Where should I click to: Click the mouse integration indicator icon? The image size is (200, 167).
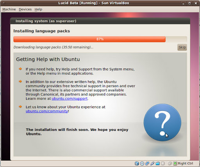click(x=170, y=163)
